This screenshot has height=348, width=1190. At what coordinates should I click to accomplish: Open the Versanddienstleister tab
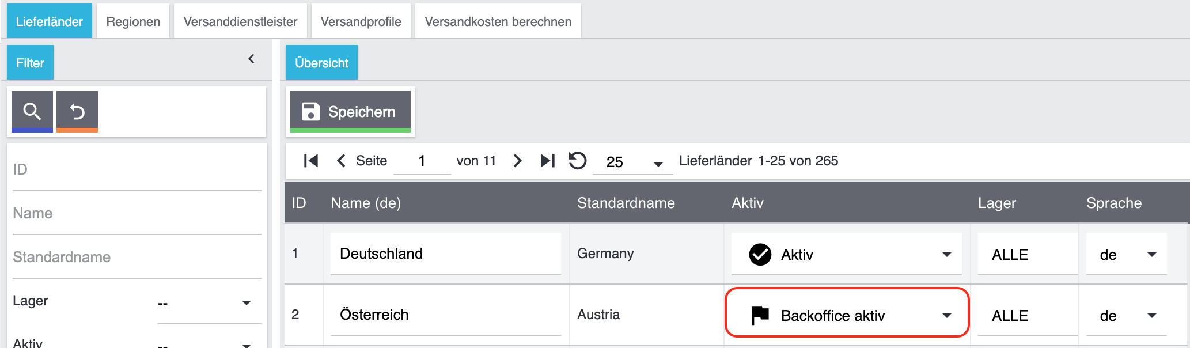[240, 21]
